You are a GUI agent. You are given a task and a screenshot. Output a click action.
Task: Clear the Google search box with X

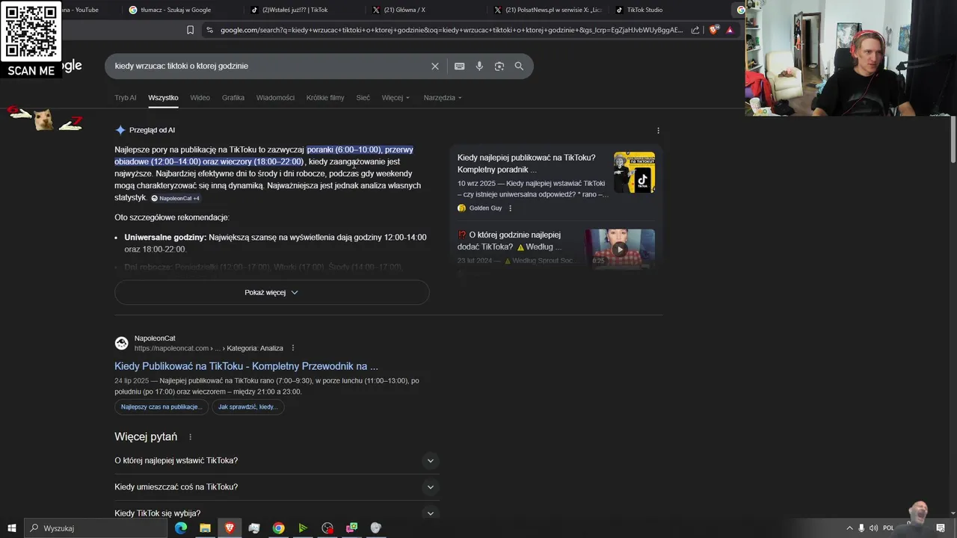pyautogui.click(x=435, y=66)
